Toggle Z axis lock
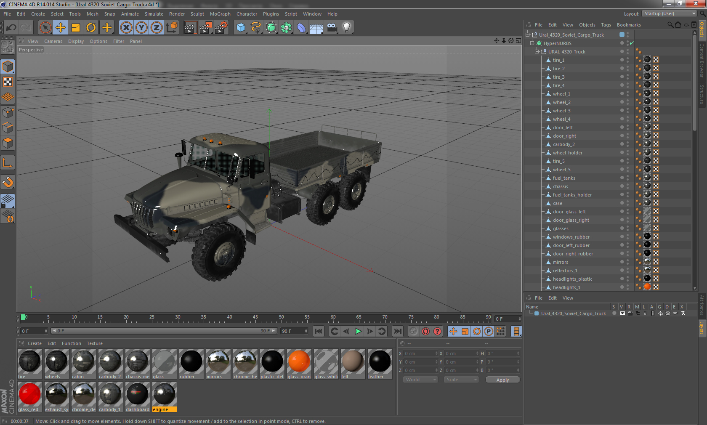This screenshot has height=425, width=707. pyautogui.click(x=156, y=28)
